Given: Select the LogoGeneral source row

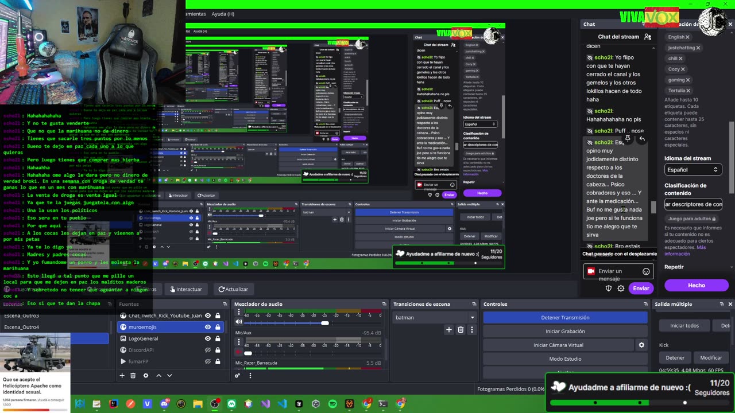Looking at the screenshot, I should (170, 338).
